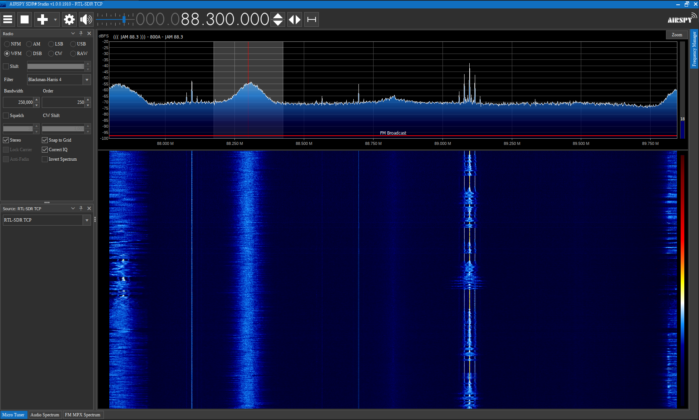
Task: Open the Frequency Manager side tab
Action: tap(694, 49)
